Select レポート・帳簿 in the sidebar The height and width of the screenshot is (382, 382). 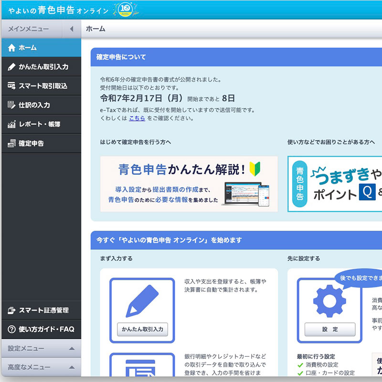coord(39,124)
